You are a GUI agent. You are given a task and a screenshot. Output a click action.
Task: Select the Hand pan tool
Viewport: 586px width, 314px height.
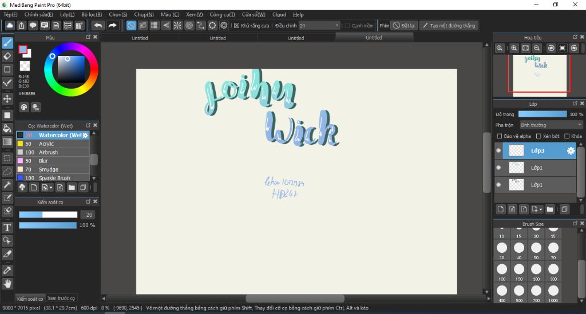tap(7, 284)
